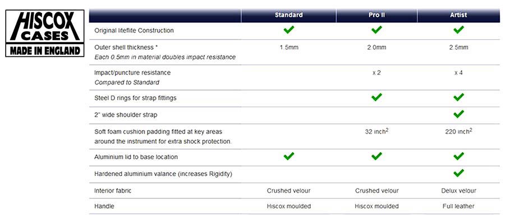Select the Pro II column header
The width and height of the screenshot is (505, 223).
[x=377, y=15]
